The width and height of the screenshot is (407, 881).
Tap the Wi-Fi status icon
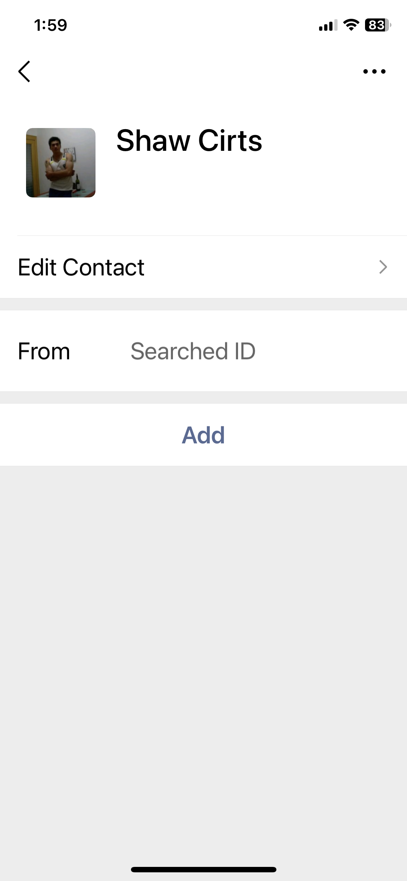pyautogui.click(x=351, y=25)
